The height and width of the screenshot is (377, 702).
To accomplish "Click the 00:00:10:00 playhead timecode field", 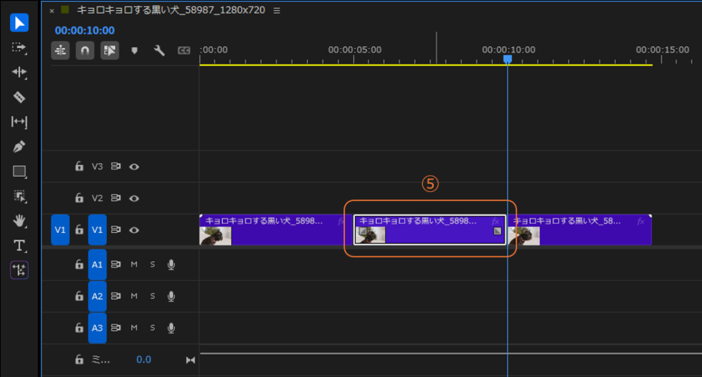I will pos(84,30).
